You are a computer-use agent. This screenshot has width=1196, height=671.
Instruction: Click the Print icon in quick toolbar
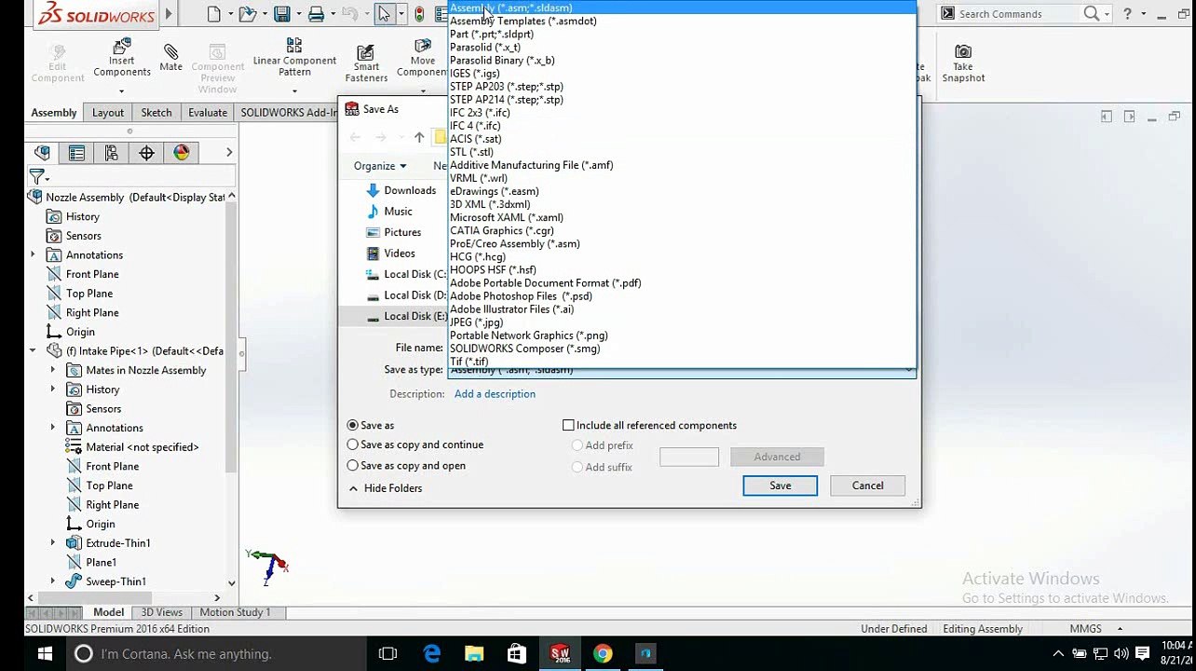pos(316,14)
